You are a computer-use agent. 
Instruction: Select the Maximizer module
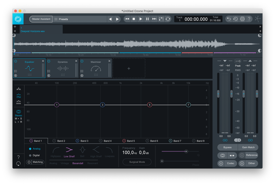(96, 68)
